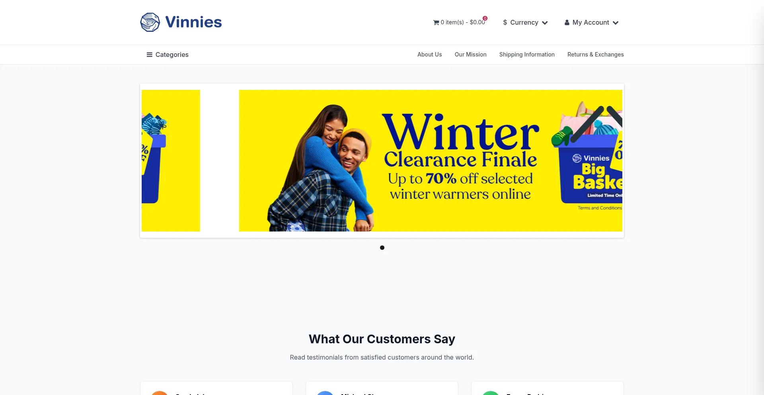The height and width of the screenshot is (395, 764).
Task: Click the hamburger icon next to Categories
Action: click(x=150, y=54)
